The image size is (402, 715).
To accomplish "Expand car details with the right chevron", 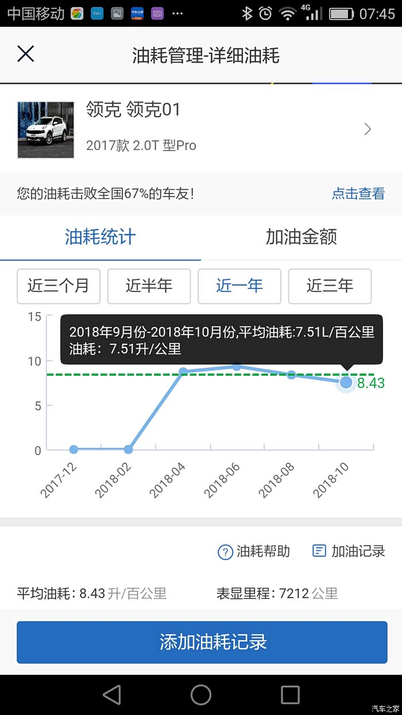I will tap(368, 129).
